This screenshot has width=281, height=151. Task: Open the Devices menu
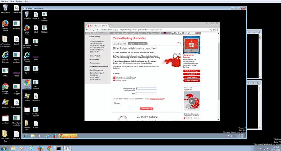coord(19,1)
